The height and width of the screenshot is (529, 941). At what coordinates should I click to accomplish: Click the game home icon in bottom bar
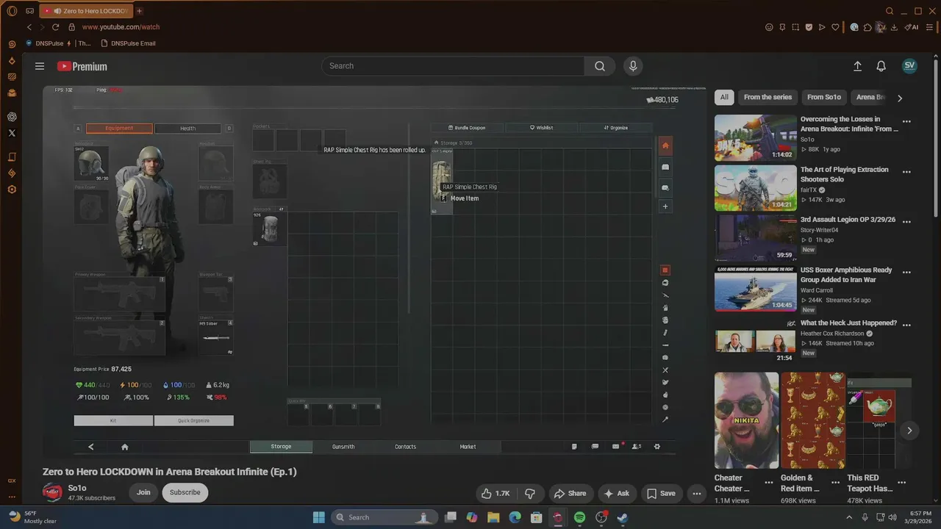click(125, 447)
